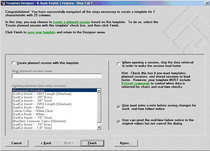Viewport: 210px width, 151px height.
Task: Enable skip data retrieval when opening session
Action: tap(119, 64)
